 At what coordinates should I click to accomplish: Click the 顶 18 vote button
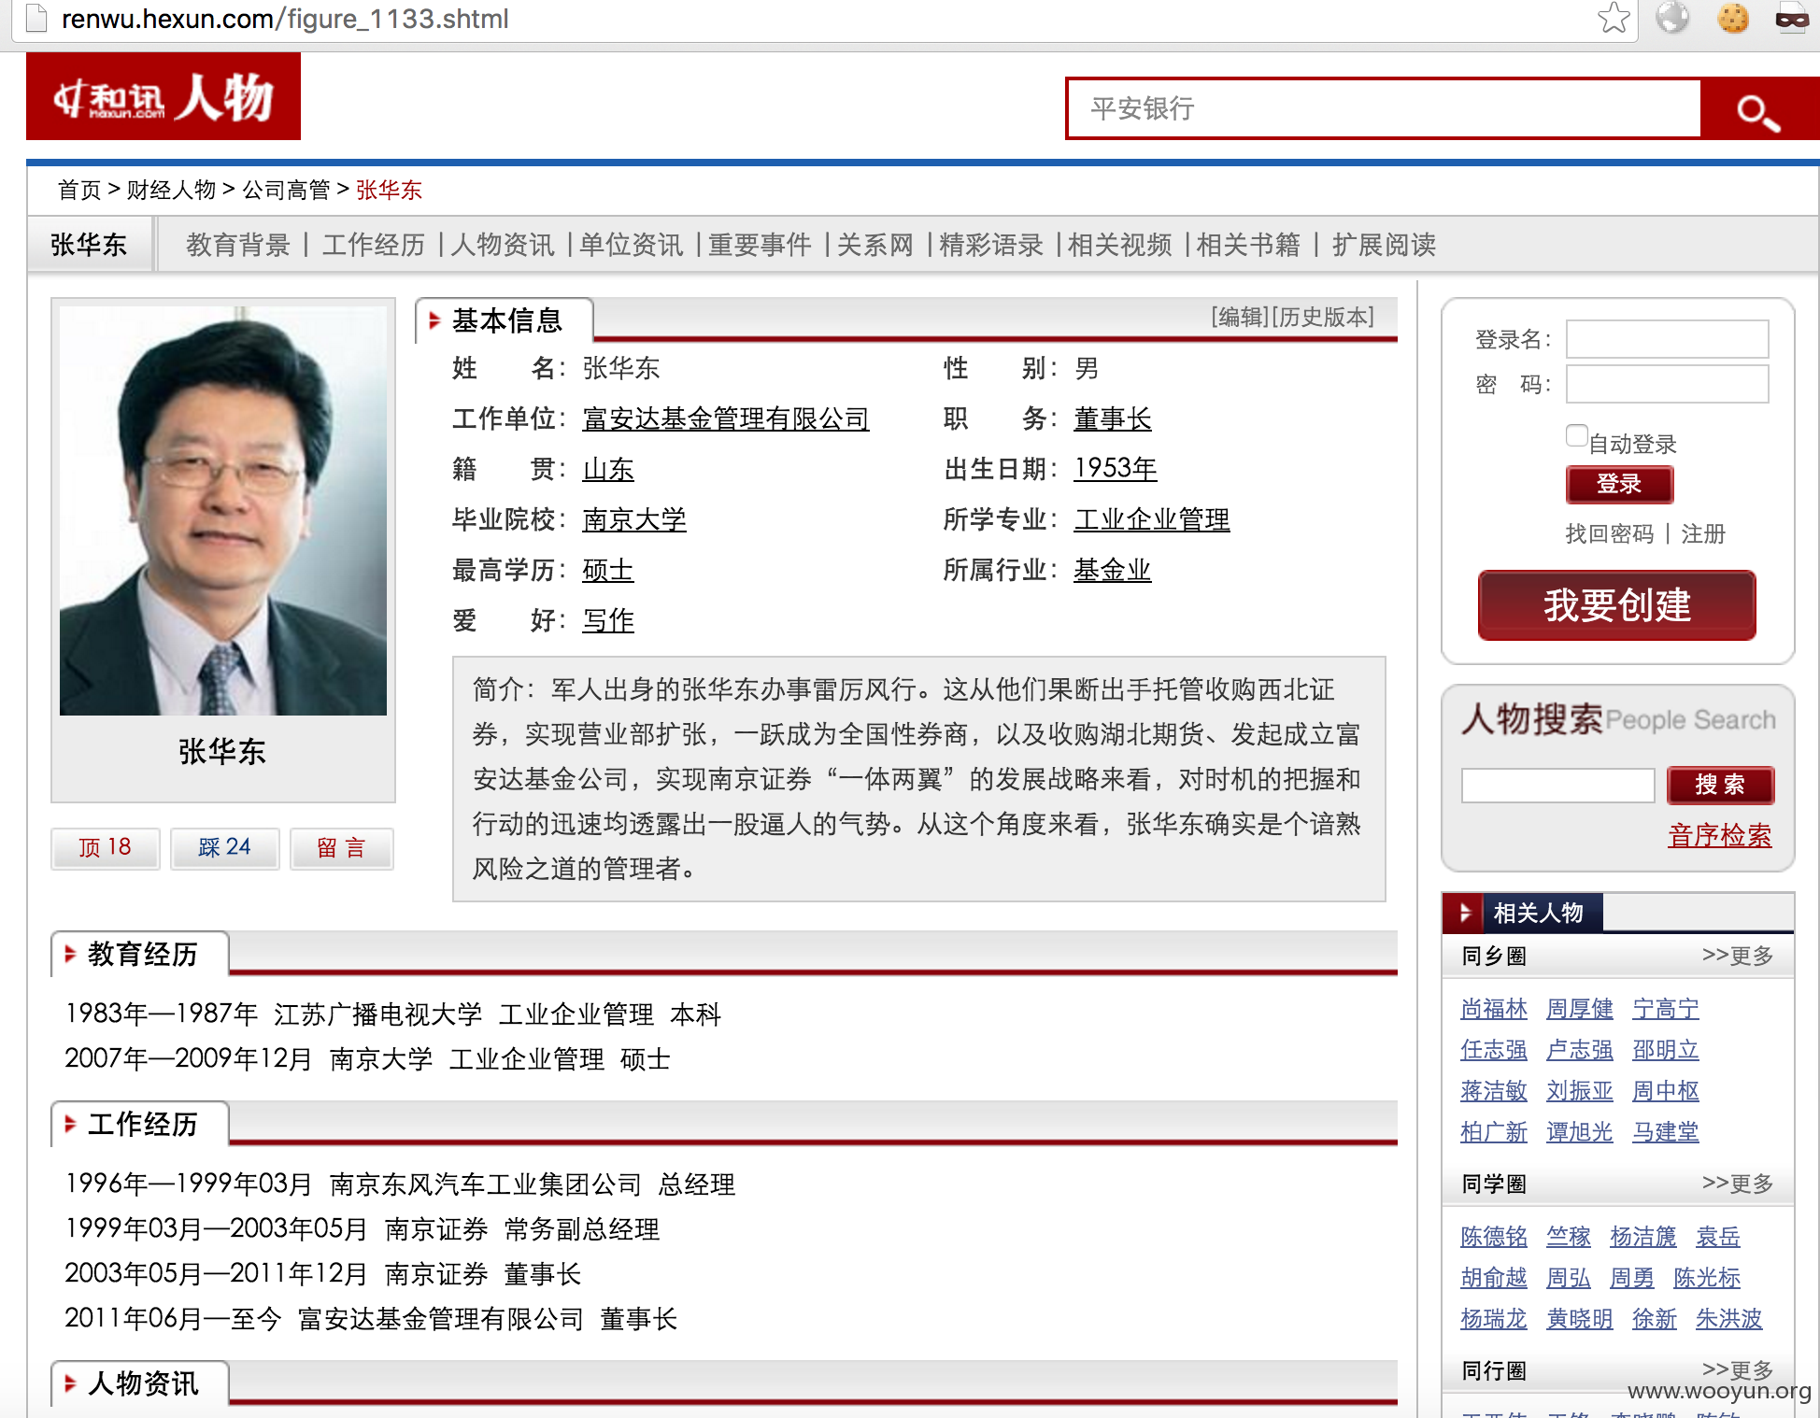106,848
